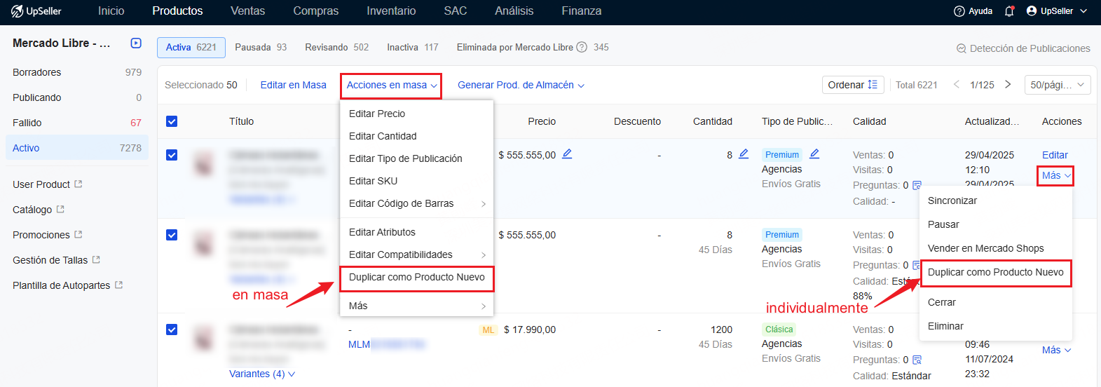1101x387 pixels.
Task: Click Editar link in first row actions
Action: click(1055, 155)
